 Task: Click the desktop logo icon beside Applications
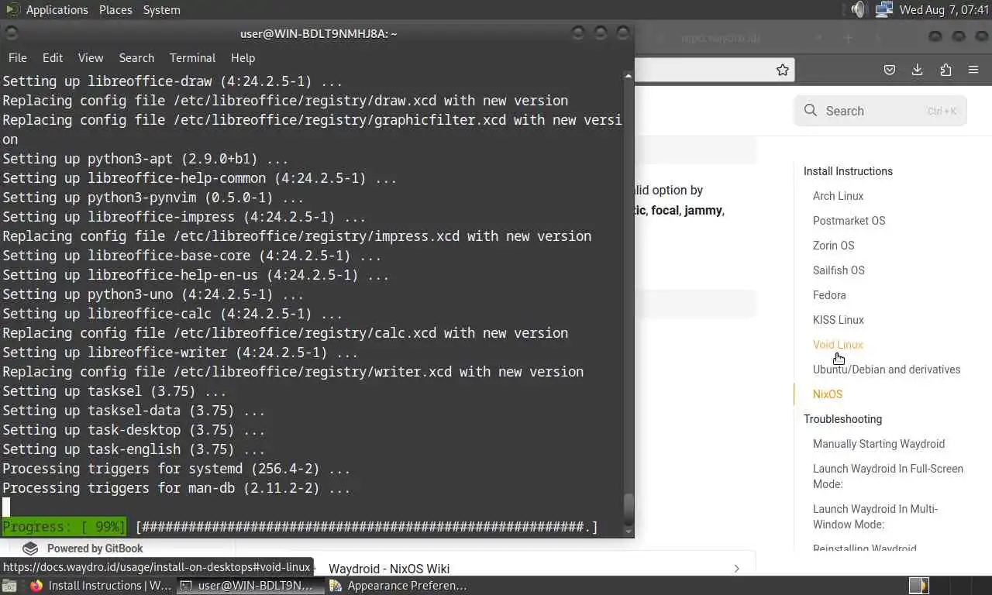pos(12,9)
